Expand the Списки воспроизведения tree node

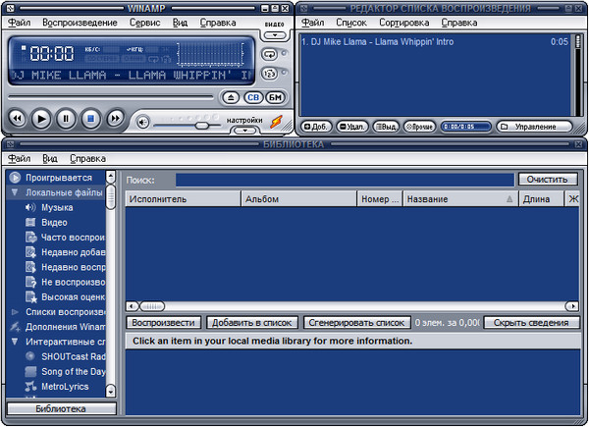tap(16, 311)
